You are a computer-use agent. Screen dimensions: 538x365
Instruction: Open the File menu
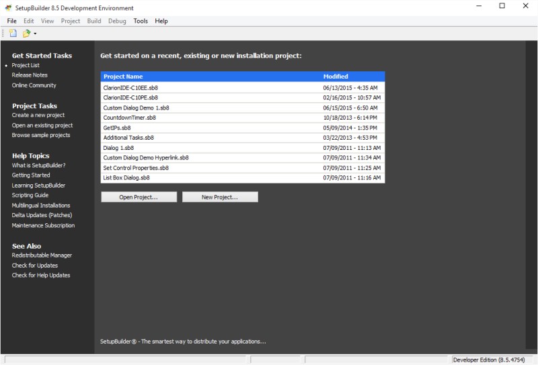click(x=12, y=21)
